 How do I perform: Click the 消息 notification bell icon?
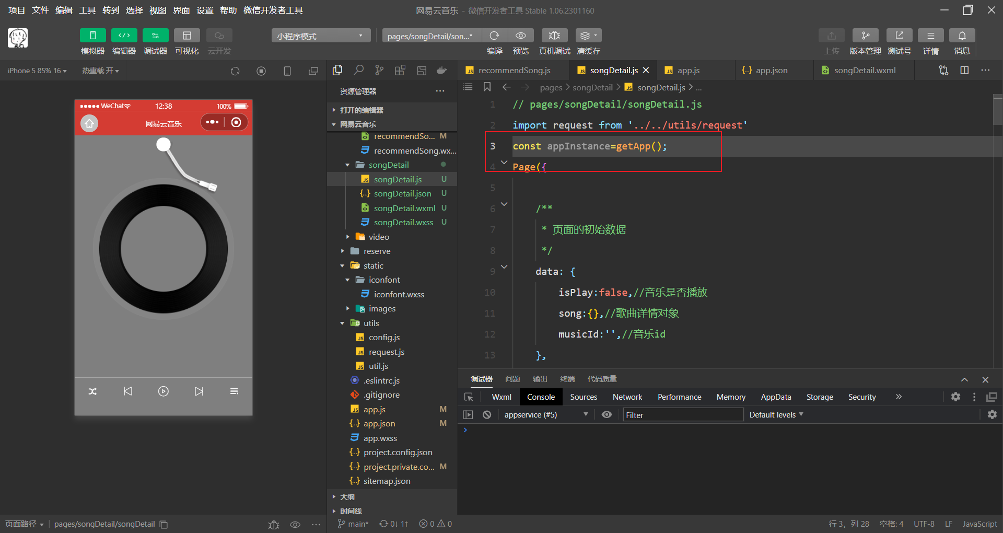click(962, 36)
